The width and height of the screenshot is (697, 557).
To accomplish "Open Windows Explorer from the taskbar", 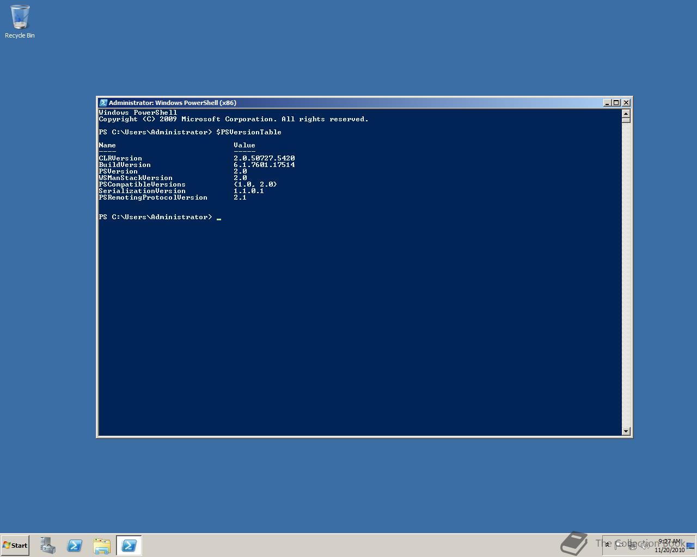I will pyautogui.click(x=102, y=545).
